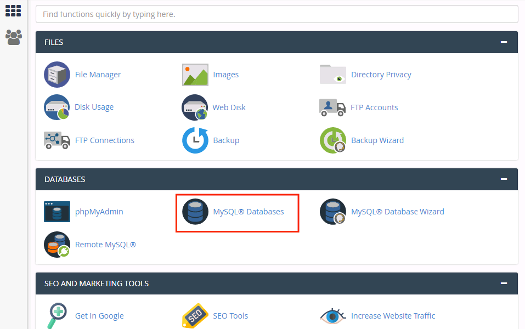Click the File Manager link
This screenshot has height=329, width=525.
tap(98, 75)
